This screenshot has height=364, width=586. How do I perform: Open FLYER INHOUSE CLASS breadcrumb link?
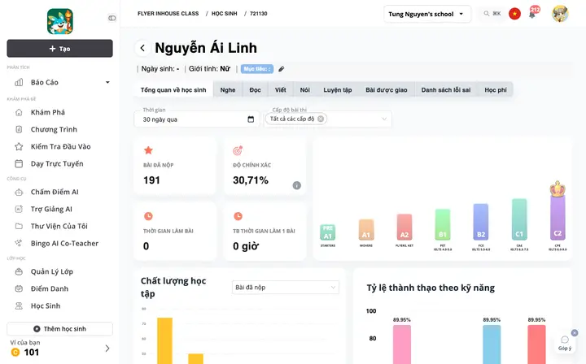168,14
